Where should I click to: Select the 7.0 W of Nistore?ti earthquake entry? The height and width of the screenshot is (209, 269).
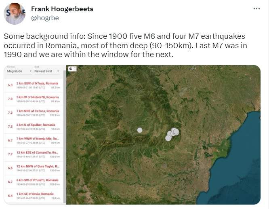(34, 99)
